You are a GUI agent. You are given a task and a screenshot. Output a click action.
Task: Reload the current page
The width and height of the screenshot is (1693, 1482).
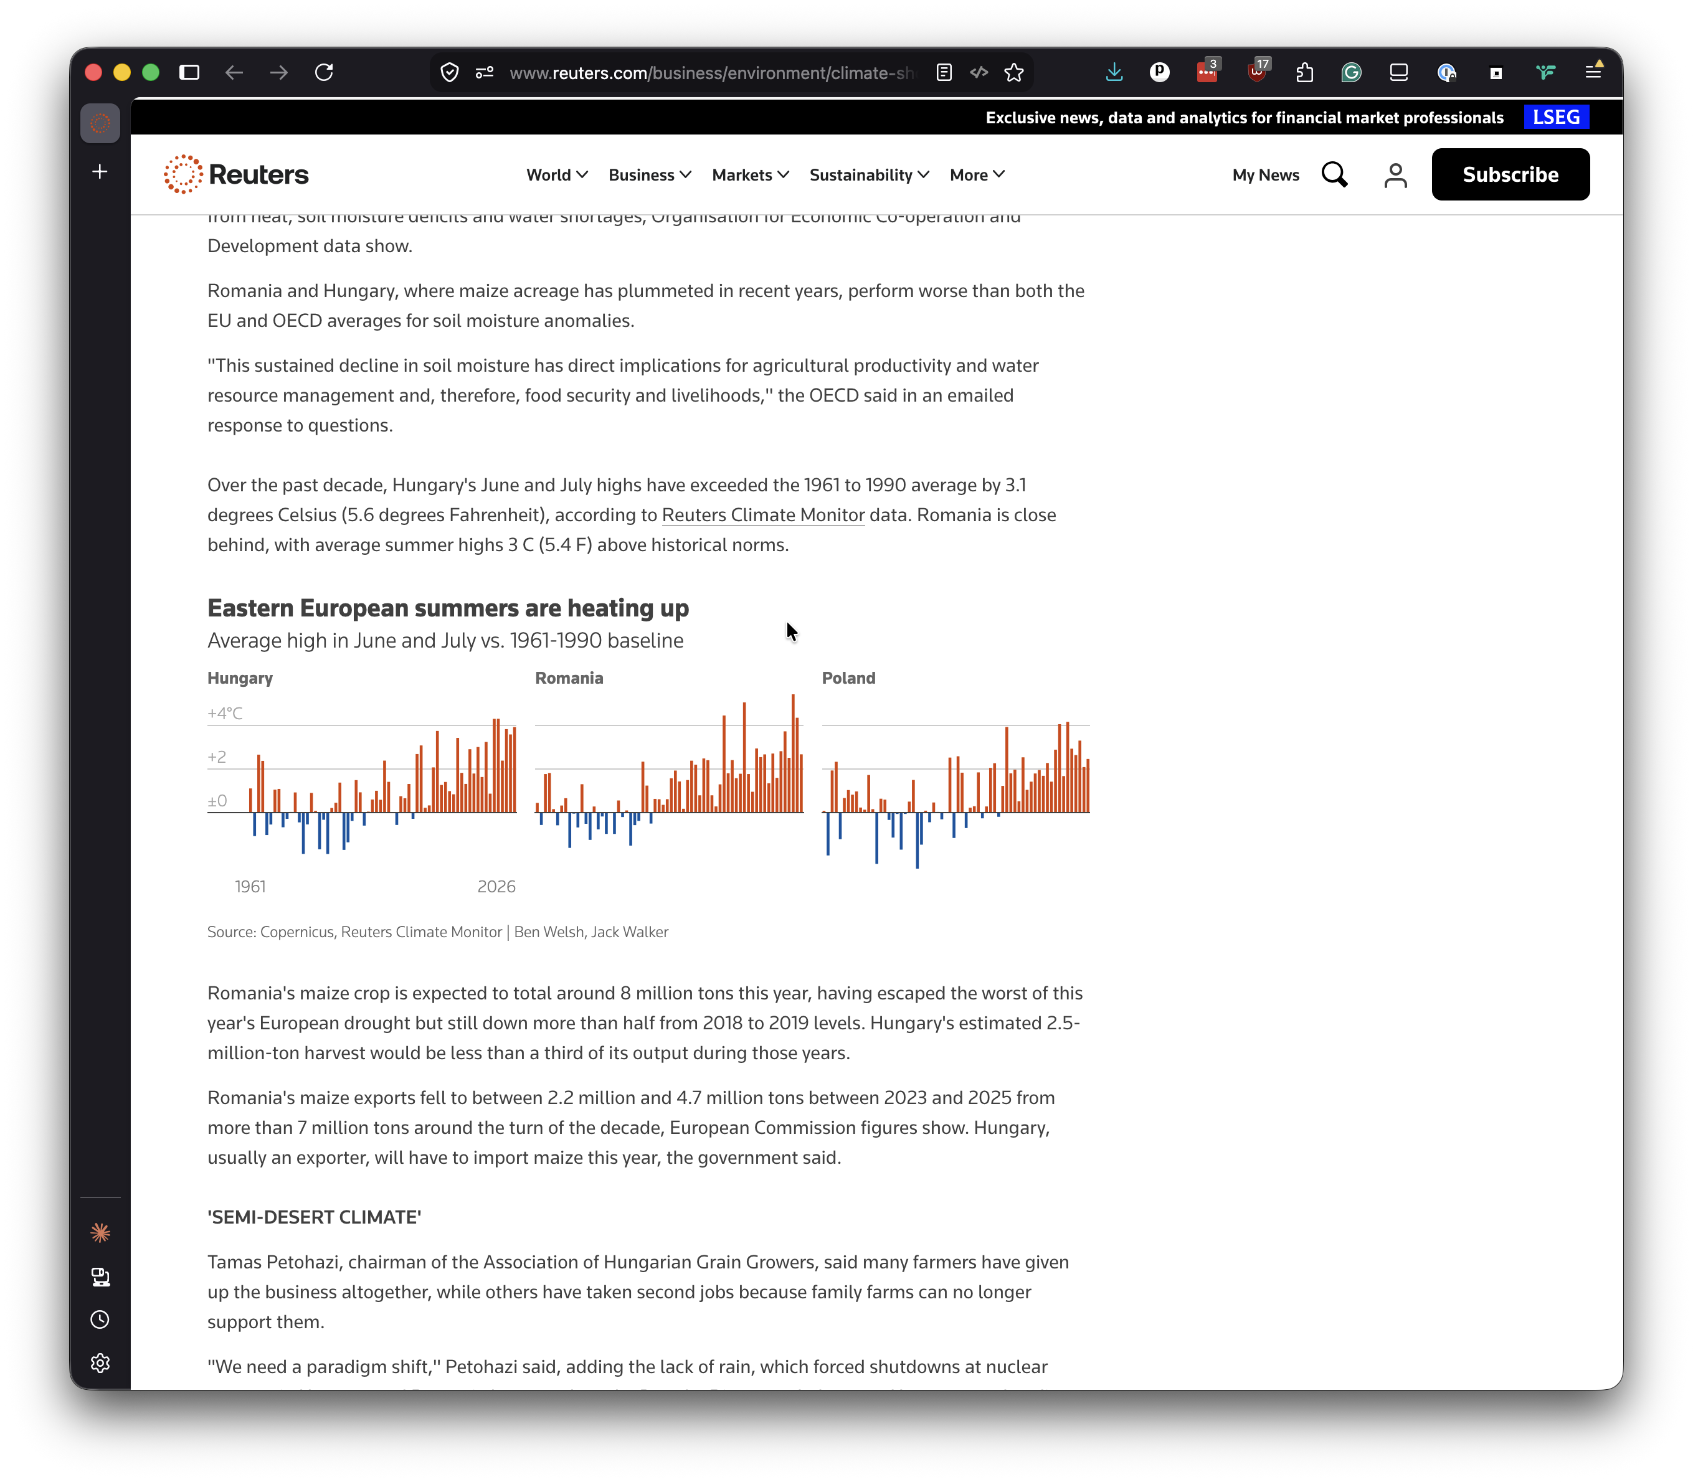click(x=324, y=73)
